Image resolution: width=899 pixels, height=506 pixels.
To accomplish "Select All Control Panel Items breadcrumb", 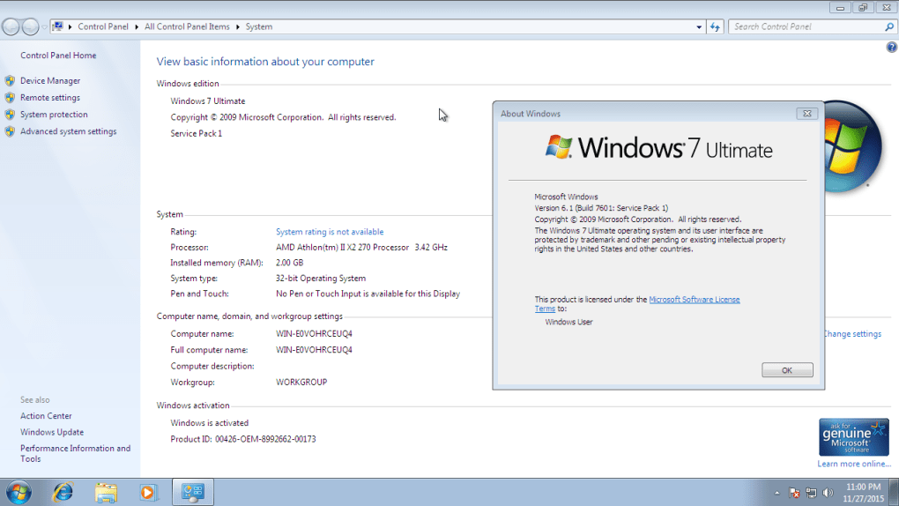I will (187, 26).
